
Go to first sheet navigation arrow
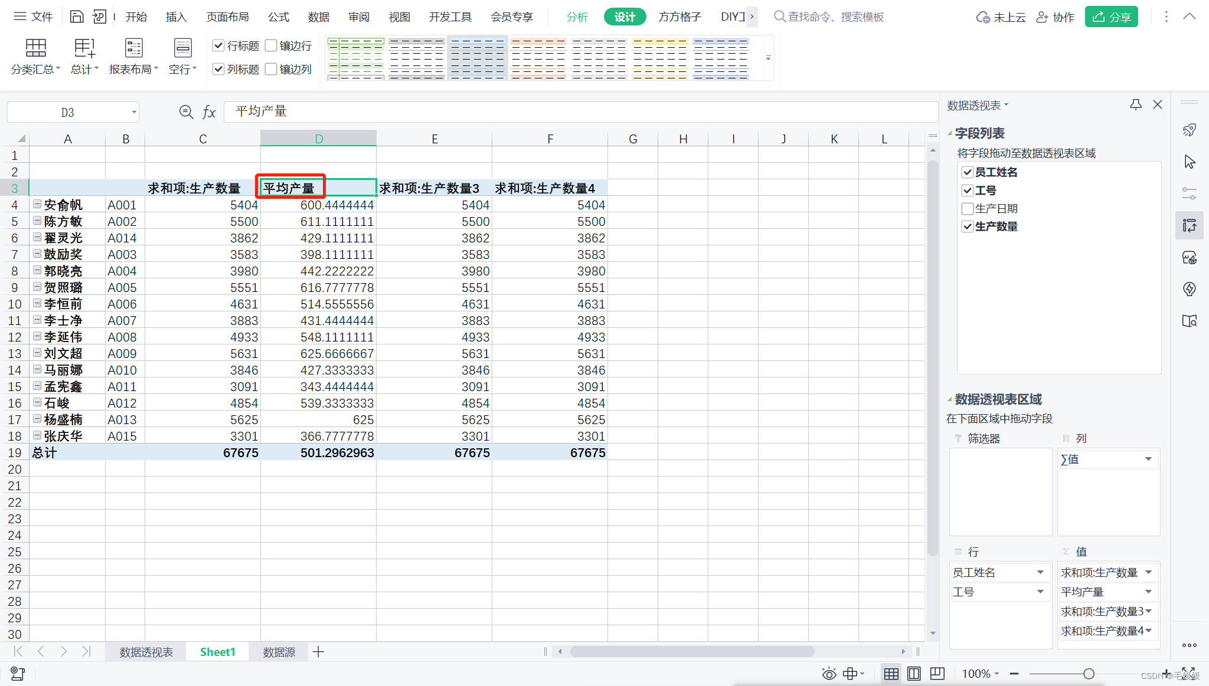tap(18, 651)
